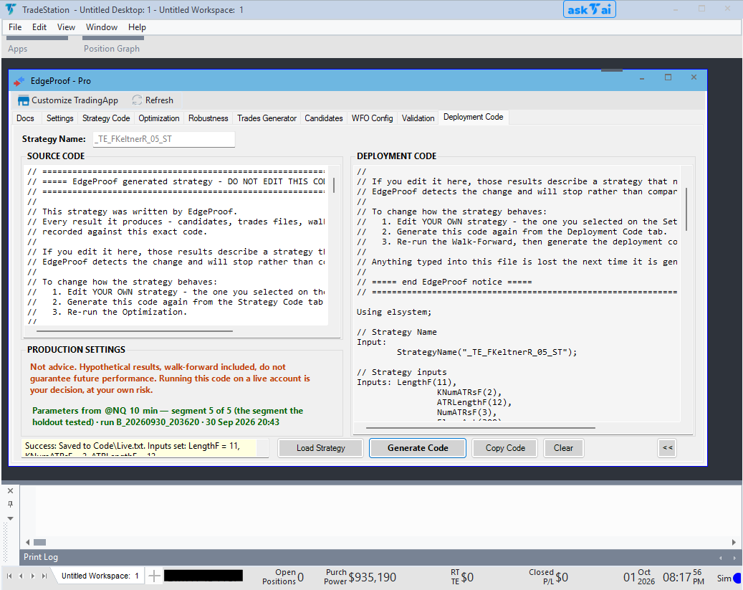Click the Apps toolbar label
This screenshot has height=590, width=743.
(17, 48)
